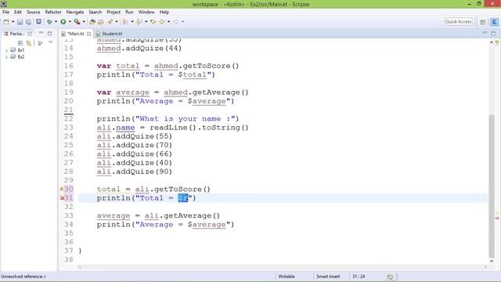Click the Next Annotation icon

(x=125, y=22)
